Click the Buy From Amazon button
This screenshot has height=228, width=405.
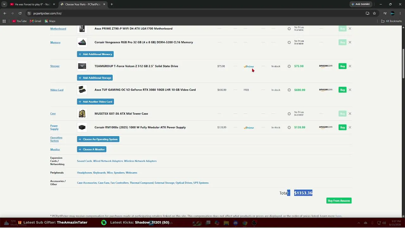click(x=339, y=201)
